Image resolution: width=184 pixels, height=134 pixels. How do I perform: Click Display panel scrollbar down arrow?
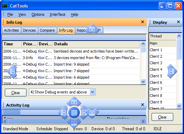coord(179,106)
